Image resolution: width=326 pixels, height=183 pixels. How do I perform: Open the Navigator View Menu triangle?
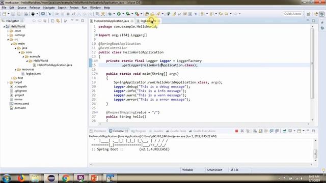(72, 20)
